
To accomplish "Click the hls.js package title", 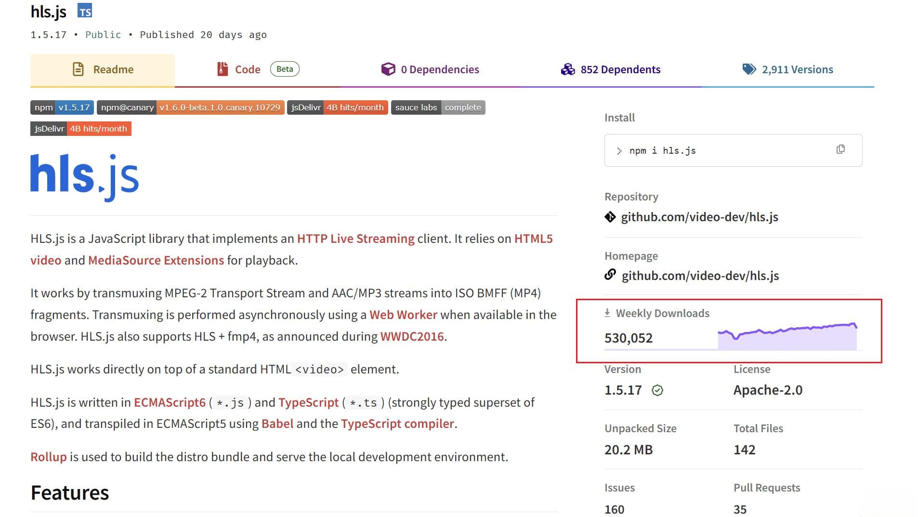I will coord(48,12).
